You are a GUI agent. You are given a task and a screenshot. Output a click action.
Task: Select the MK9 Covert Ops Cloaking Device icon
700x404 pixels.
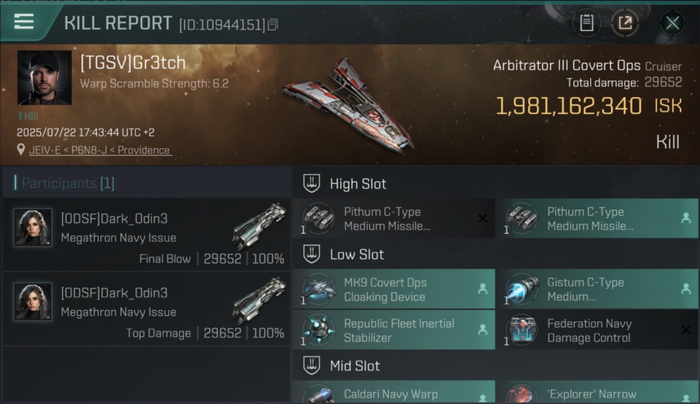[319, 289]
